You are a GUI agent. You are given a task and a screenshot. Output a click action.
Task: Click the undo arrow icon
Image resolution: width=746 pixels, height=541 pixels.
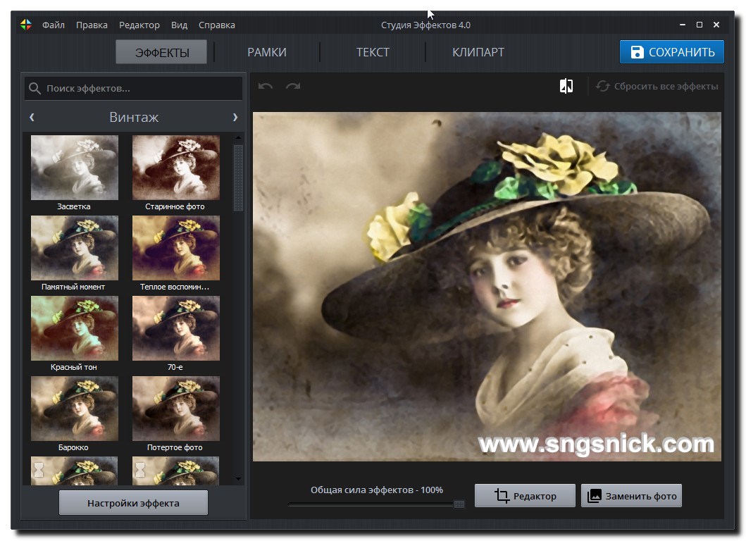[266, 86]
